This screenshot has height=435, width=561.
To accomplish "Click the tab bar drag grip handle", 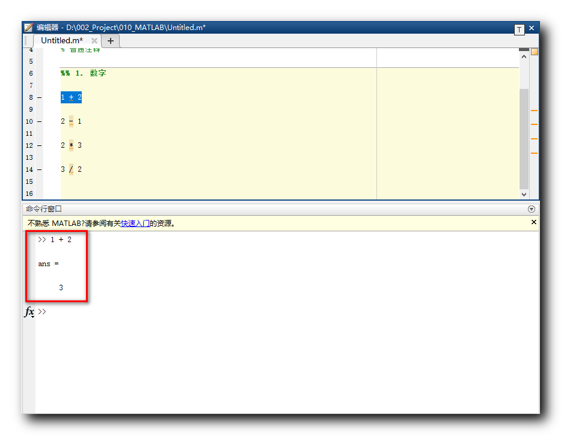I will [26, 41].
